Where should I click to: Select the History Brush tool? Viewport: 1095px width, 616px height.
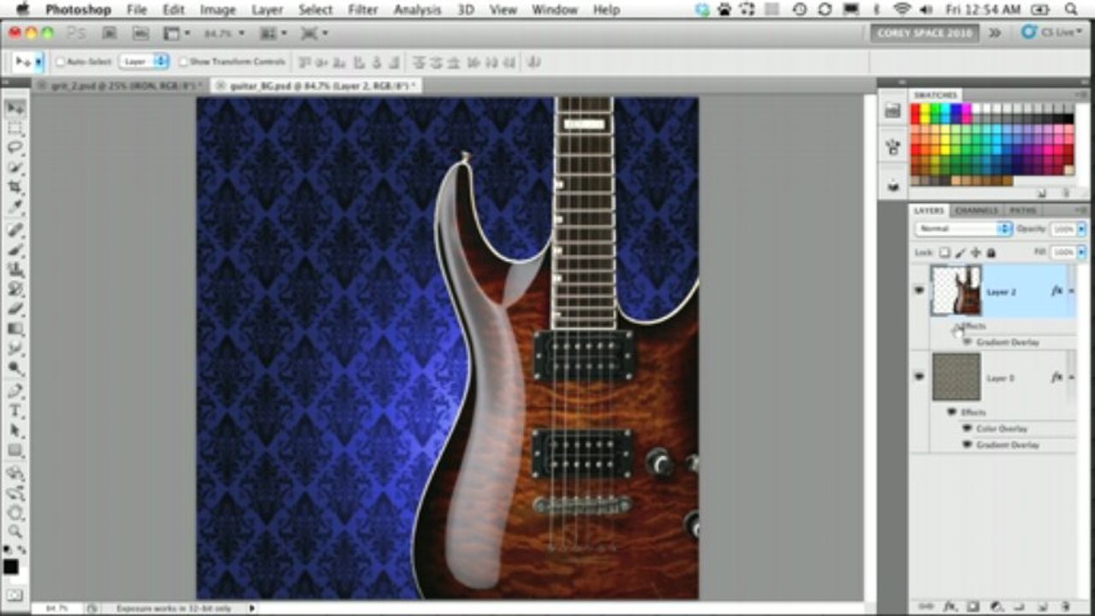[x=15, y=289]
